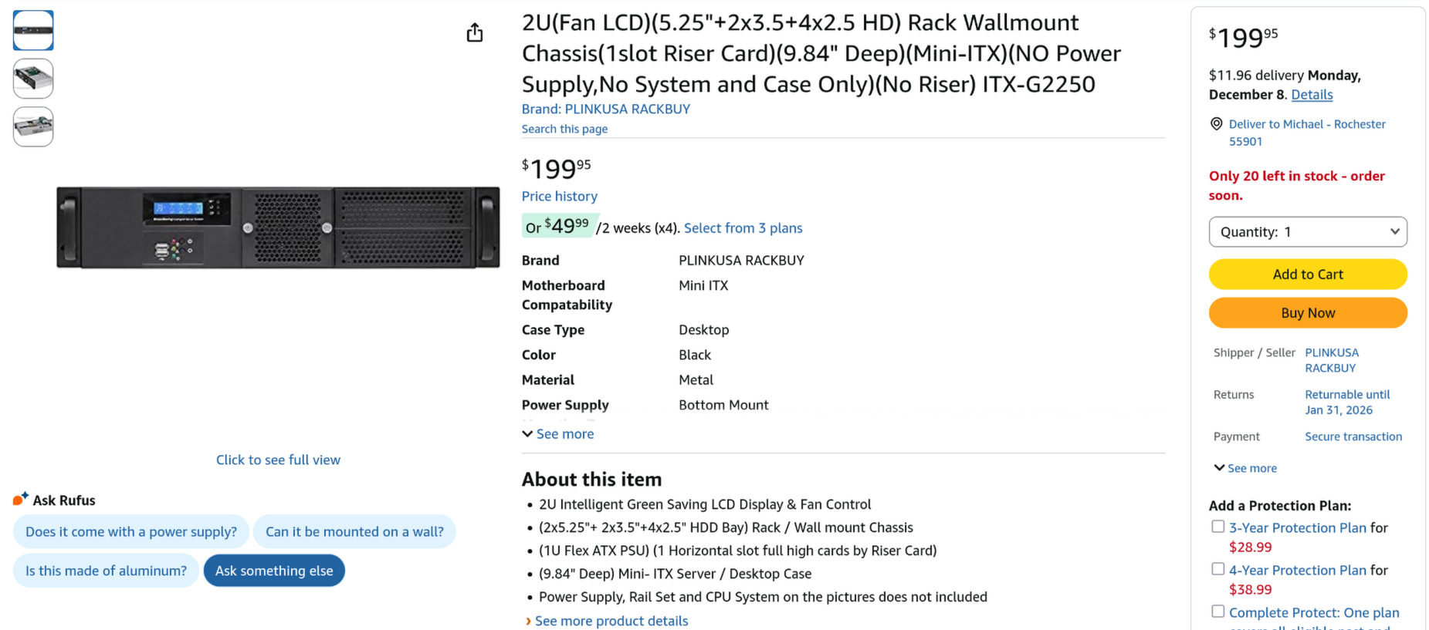Check the 3-Year Protection Plan checkbox
Image resolution: width=1429 pixels, height=630 pixels.
click(x=1217, y=526)
